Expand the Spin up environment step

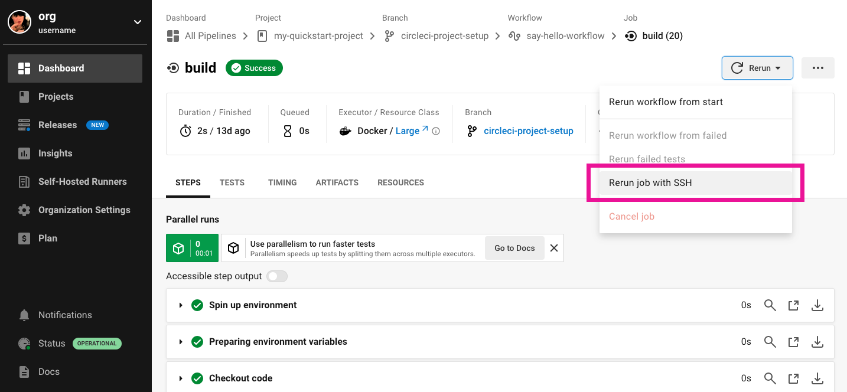[181, 305]
